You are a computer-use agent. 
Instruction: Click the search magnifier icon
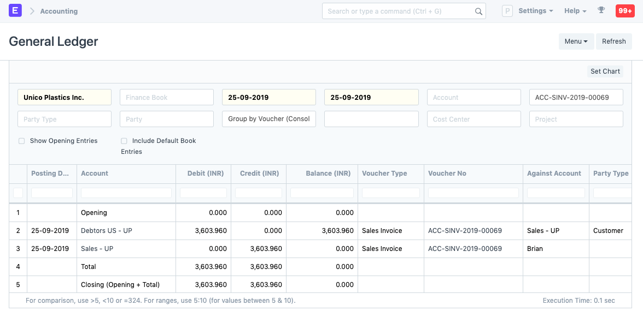coord(478,11)
